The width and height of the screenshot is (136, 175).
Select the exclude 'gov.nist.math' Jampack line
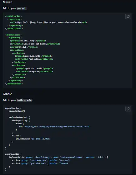(x=41, y=163)
